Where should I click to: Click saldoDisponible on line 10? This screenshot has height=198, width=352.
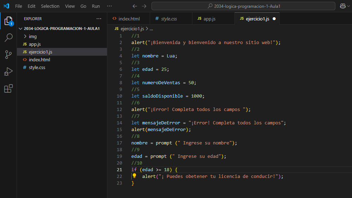click(162, 96)
